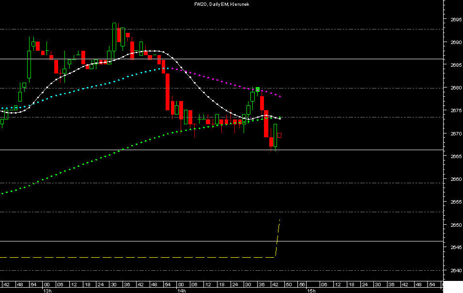Screen dimensions: 463x293
Task: Click the 2690 price level label
Action: (x=456, y=42)
